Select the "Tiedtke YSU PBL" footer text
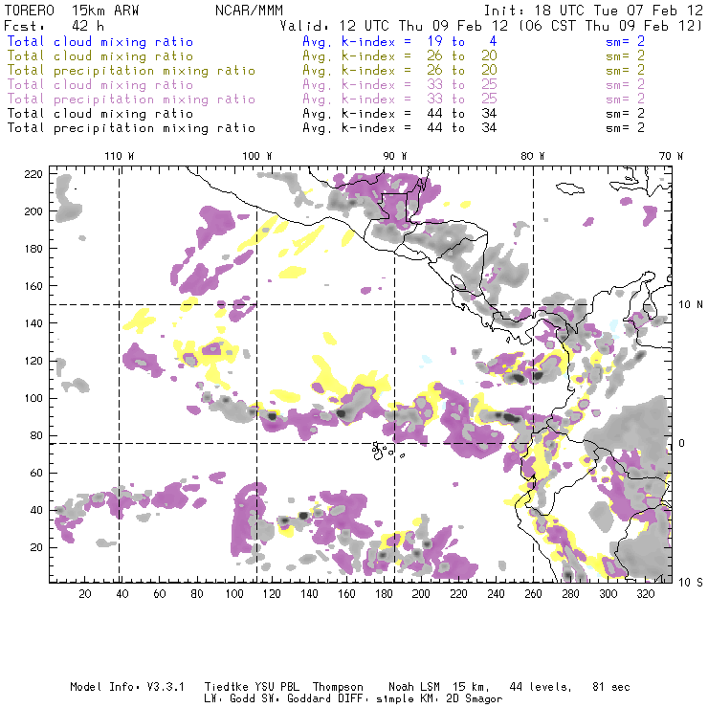This screenshot has width=708, height=708. [x=252, y=687]
